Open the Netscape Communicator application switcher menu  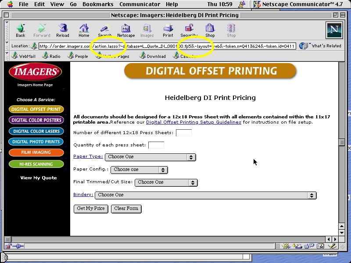299,4
